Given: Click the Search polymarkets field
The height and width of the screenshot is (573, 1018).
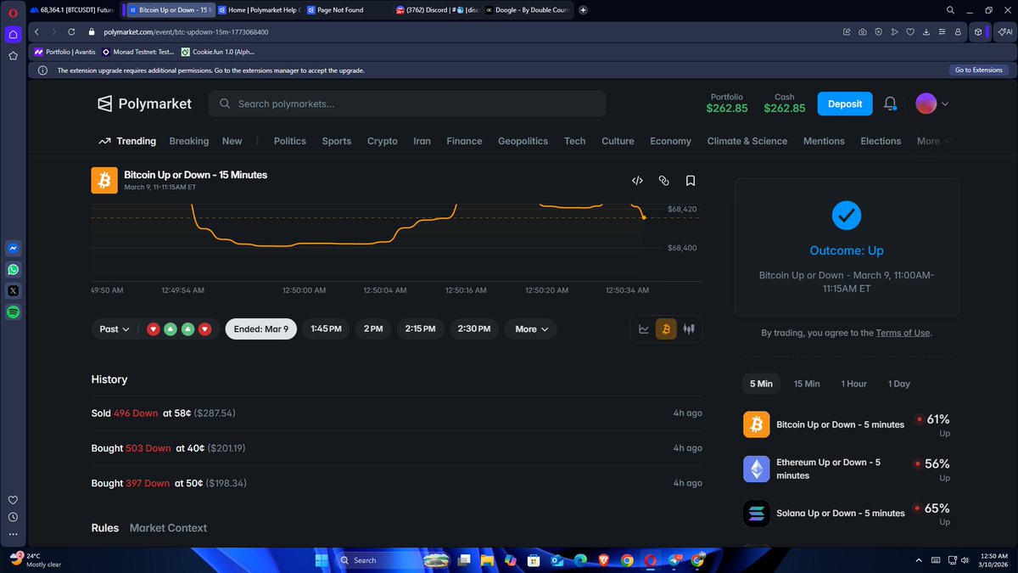Looking at the screenshot, I should (407, 104).
